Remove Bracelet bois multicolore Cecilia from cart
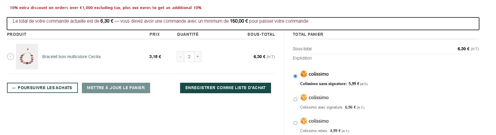496x135 pixels. [x=10, y=57]
